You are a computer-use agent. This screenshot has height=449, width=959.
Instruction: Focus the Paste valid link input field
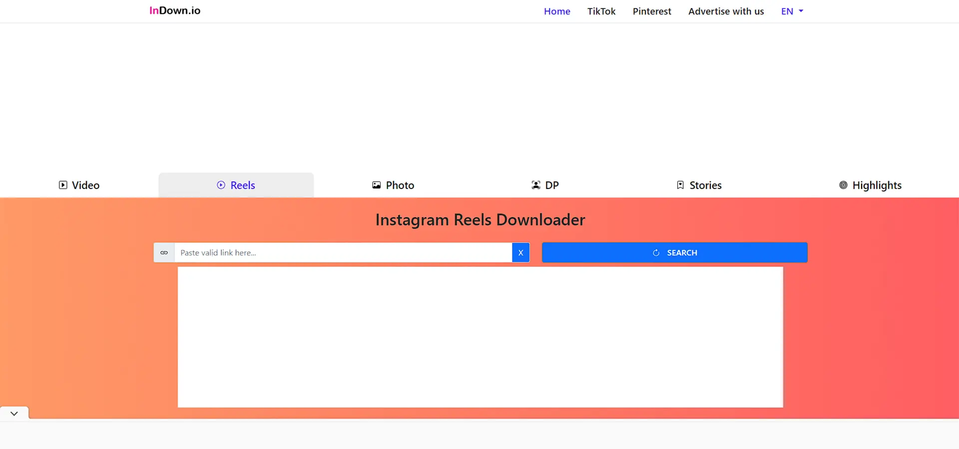pos(343,252)
